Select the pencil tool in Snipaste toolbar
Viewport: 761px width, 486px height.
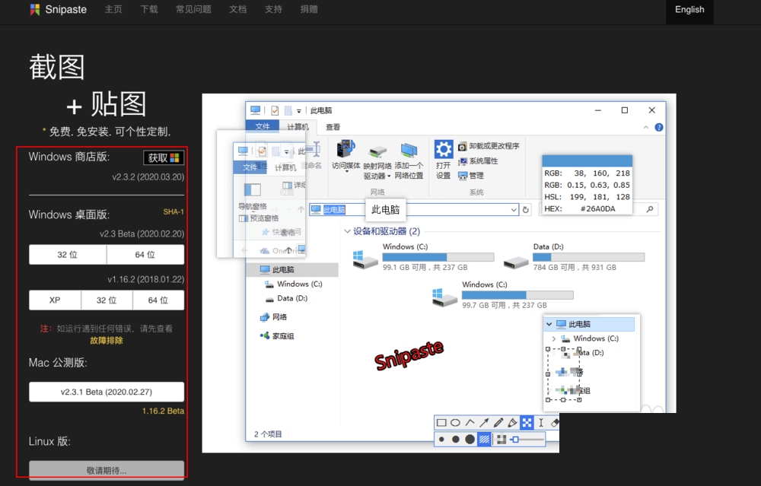[498, 422]
